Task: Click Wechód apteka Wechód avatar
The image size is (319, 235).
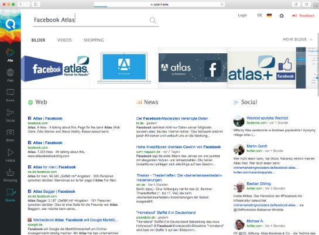Action: (x=239, y=121)
